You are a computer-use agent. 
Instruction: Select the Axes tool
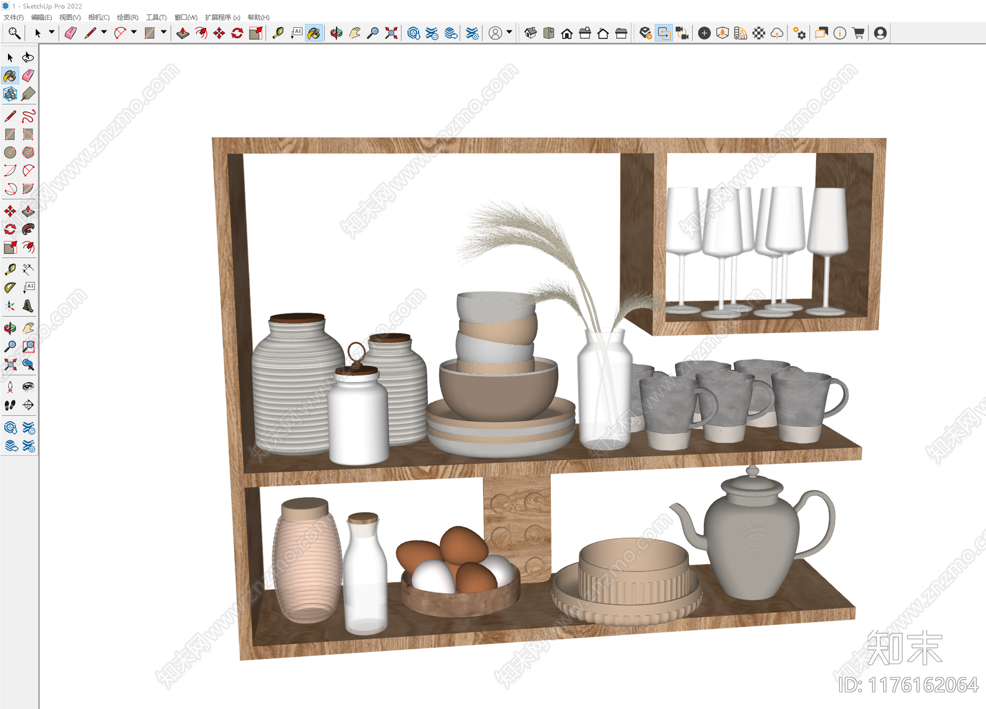point(10,306)
